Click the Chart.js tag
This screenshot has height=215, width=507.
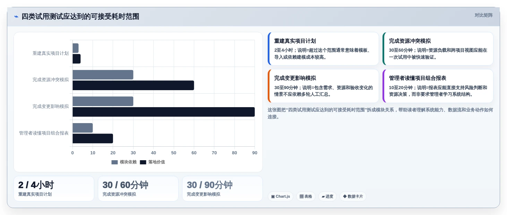(x=280, y=196)
